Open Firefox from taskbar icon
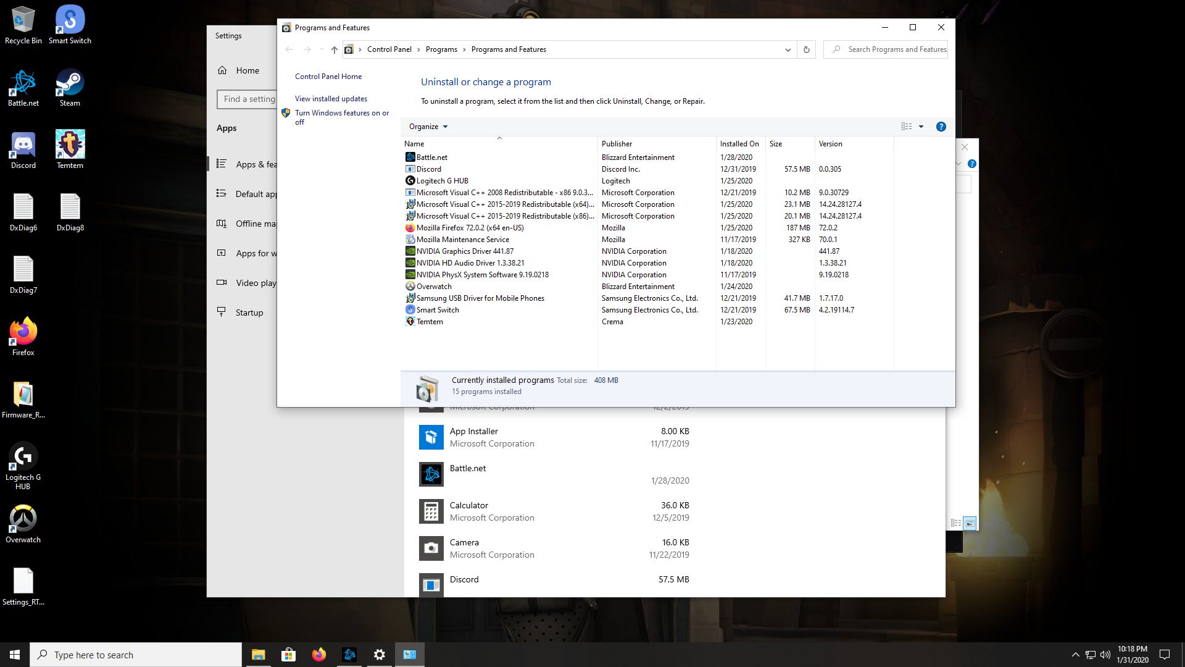The height and width of the screenshot is (667, 1185). [x=319, y=654]
